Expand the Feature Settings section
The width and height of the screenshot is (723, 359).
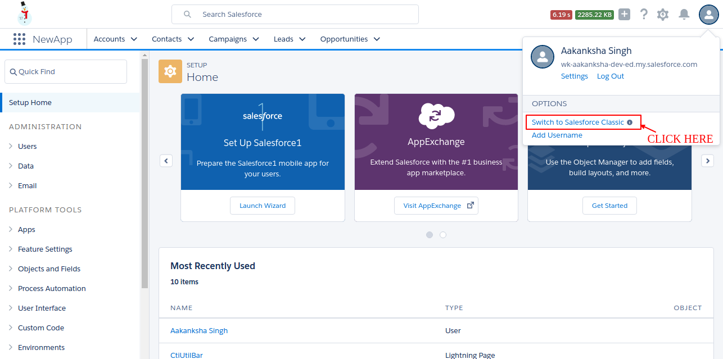pyautogui.click(x=11, y=249)
